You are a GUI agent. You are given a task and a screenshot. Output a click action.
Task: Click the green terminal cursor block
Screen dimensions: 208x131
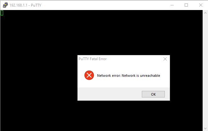2,13
